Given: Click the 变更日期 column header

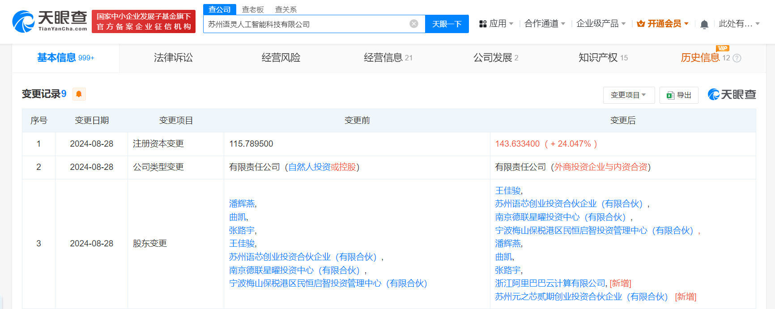Looking at the screenshot, I should [92, 121].
